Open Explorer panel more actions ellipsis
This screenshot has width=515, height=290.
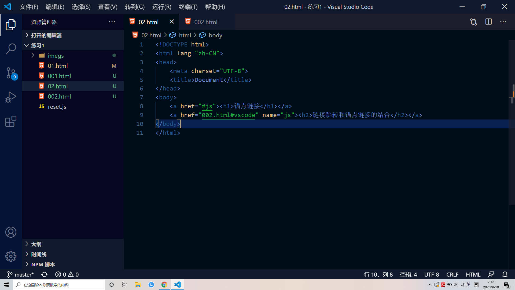[112, 22]
